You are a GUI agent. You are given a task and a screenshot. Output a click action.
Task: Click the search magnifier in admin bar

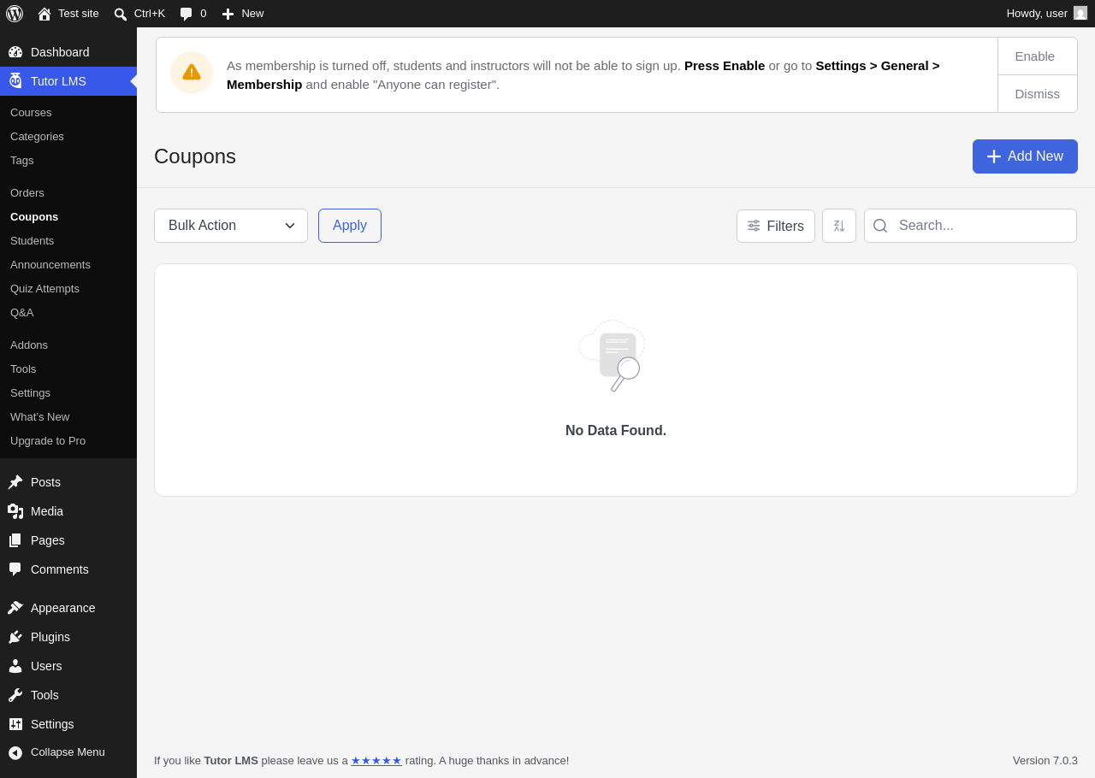coord(121,14)
